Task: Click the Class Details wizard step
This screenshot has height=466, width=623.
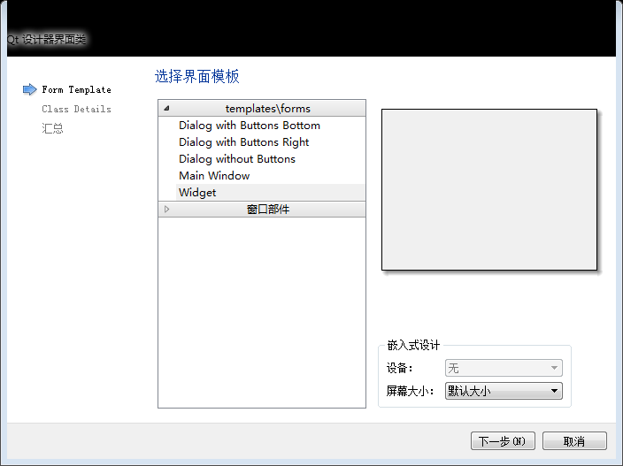Action: point(76,109)
